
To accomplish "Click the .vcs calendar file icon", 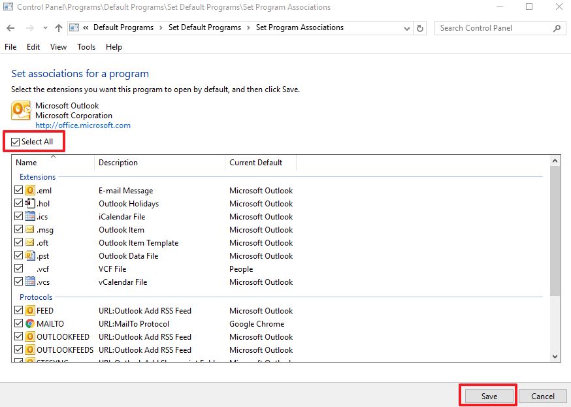I will click(30, 282).
